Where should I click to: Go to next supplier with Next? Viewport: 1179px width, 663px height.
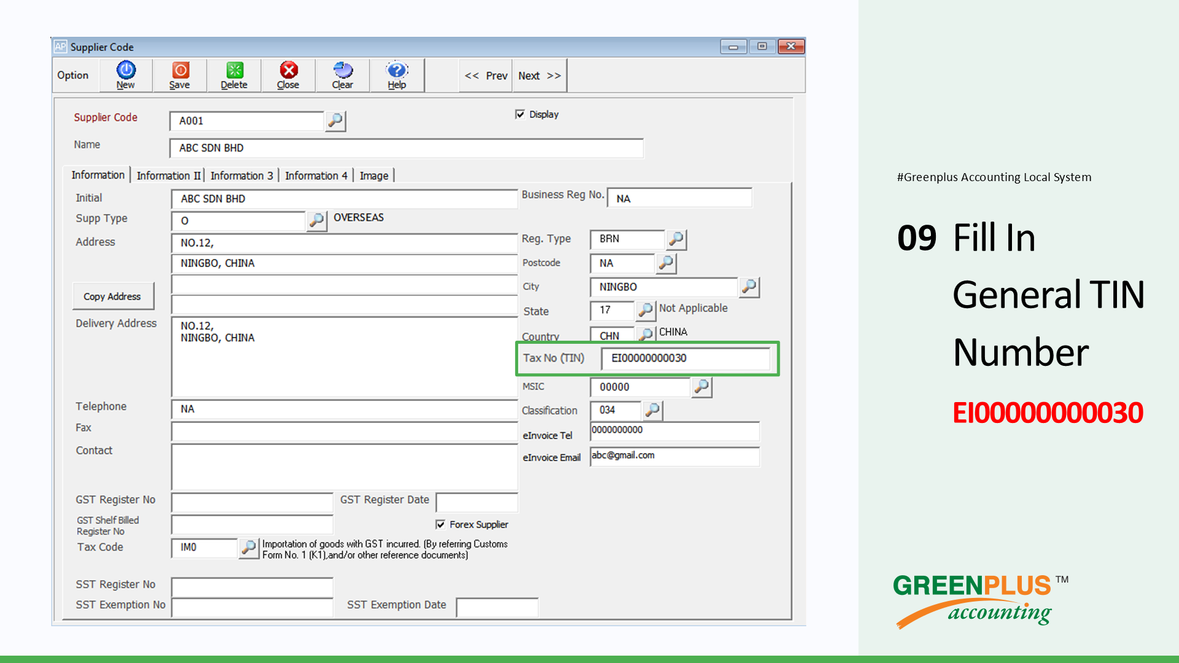(539, 76)
